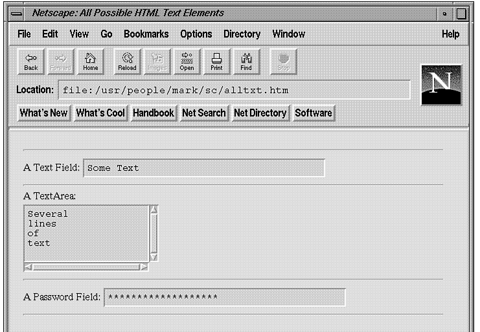480x332 pixels.
Task: Click the Back toolbar icon
Action: click(31, 61)
